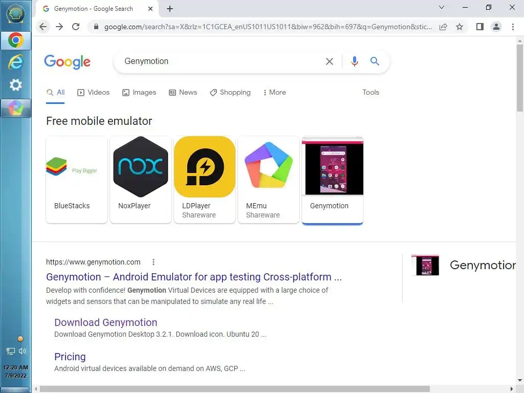The image size is (524, 393).
Task: Open the tab search chevron in title bar
Action: click(442, 7)
